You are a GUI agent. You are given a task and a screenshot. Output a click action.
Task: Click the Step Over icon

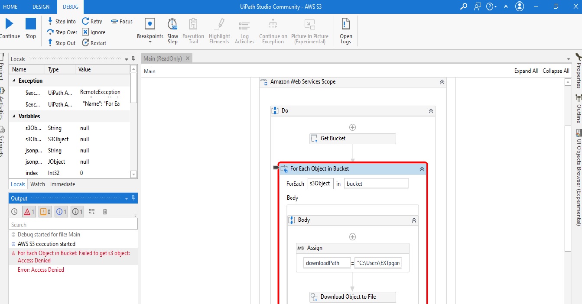(52, 32)
